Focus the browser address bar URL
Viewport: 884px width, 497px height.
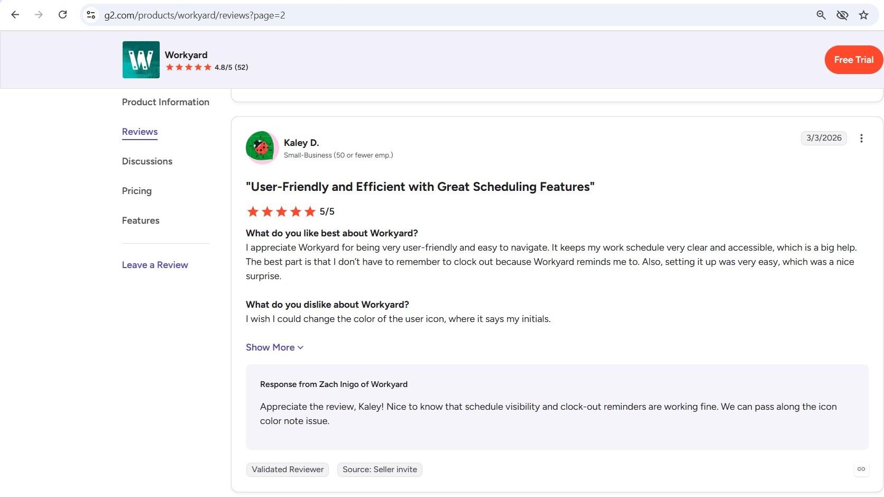point(195,15)
